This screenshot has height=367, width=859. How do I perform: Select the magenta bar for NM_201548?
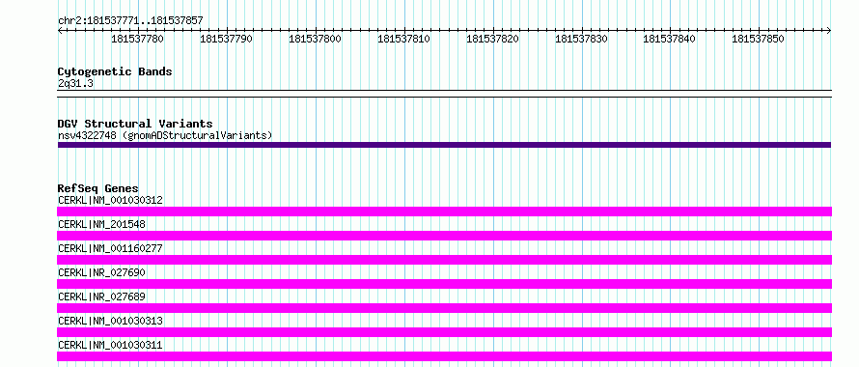(x=444, y=236)
